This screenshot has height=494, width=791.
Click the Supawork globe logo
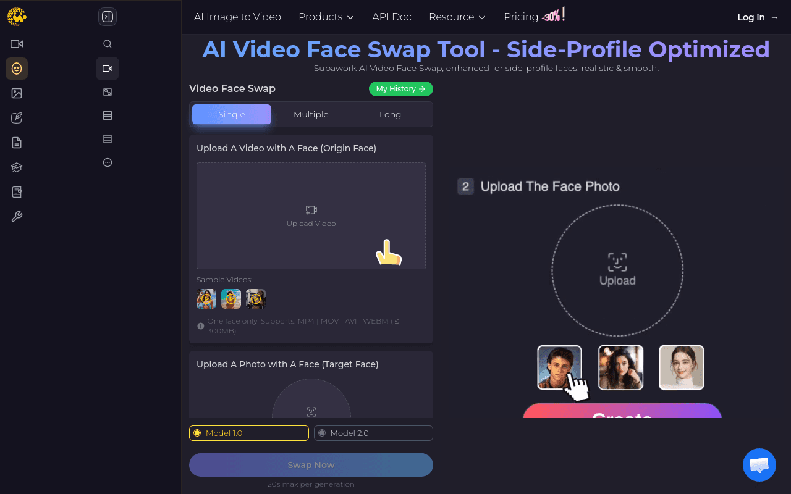click(x=17, y=17)
